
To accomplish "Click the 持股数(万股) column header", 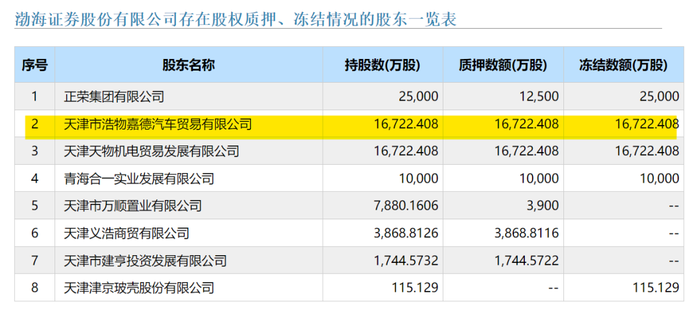I will click(x=382, y=65).
